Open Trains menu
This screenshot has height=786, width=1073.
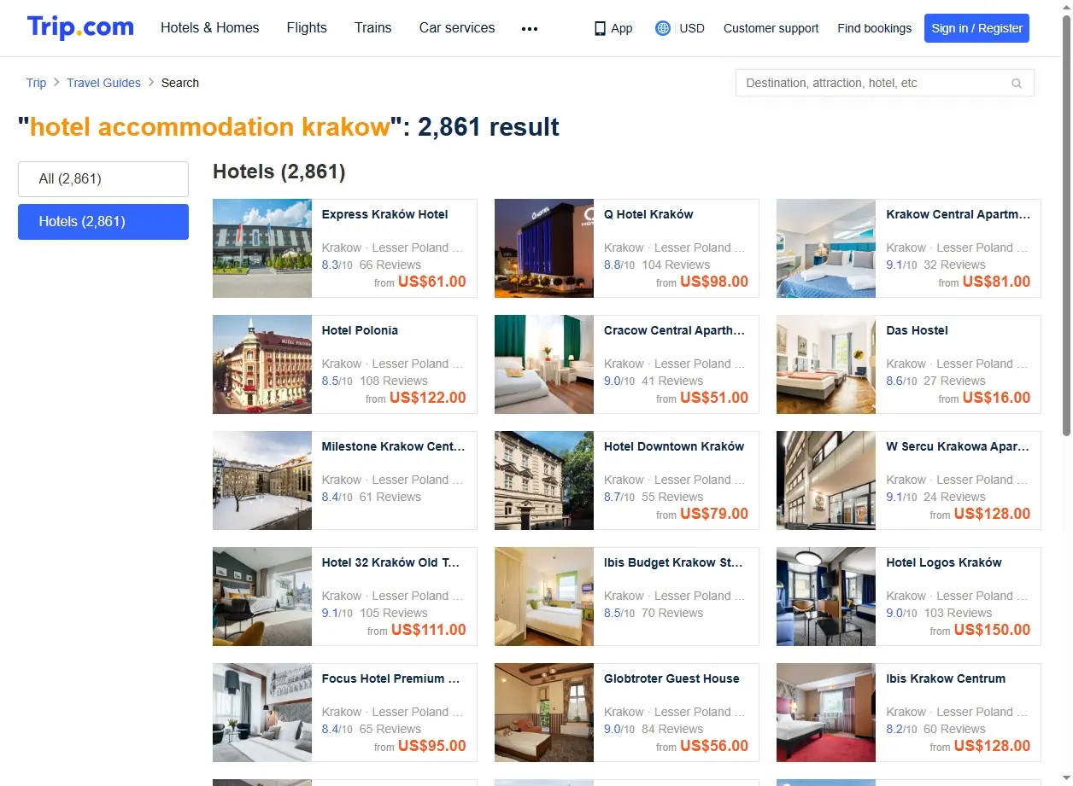[x=373, y=28]
